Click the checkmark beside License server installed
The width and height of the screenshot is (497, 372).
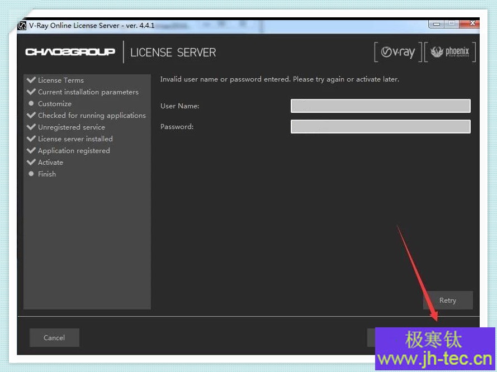point(31,139)
